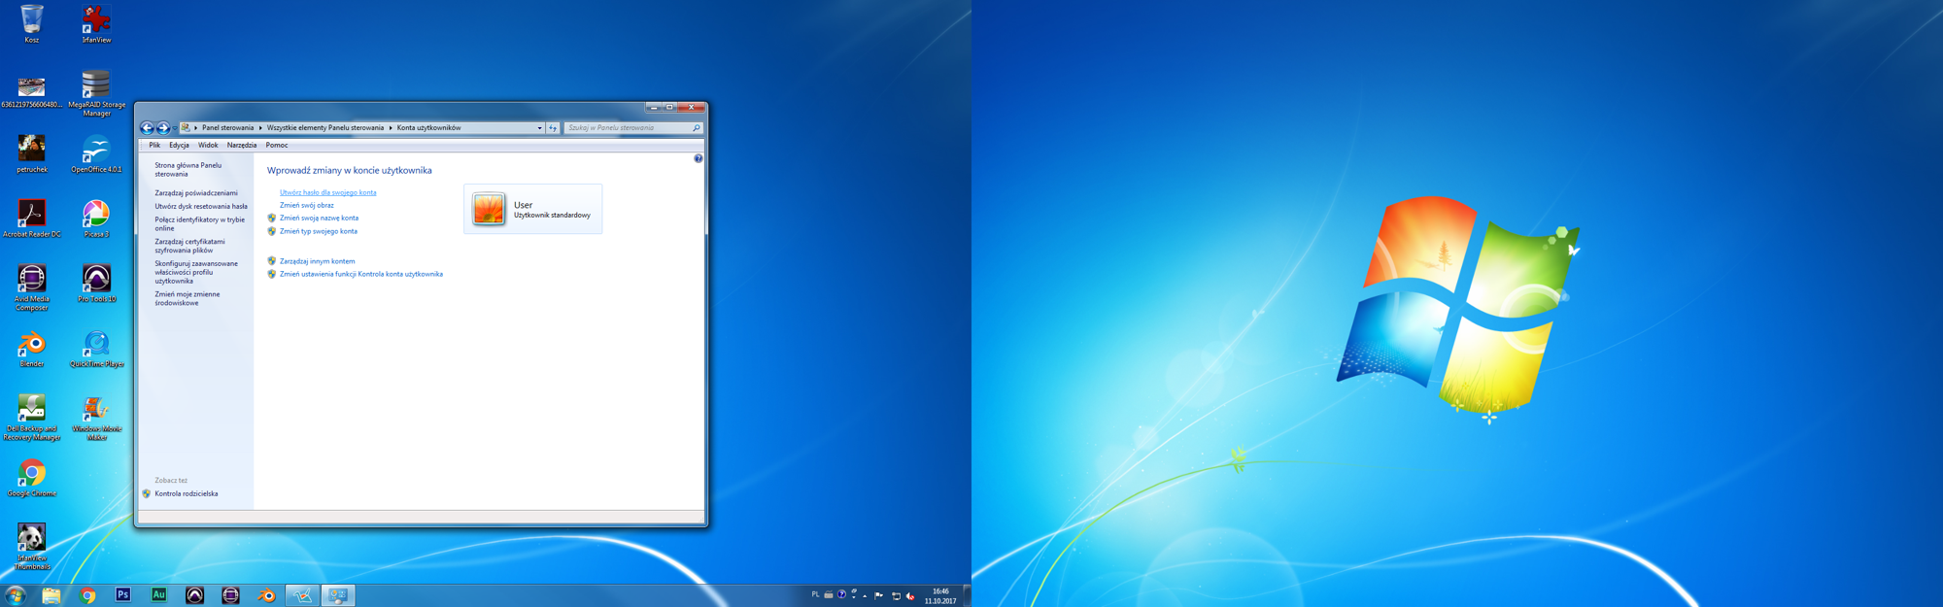Click the User account flower picture
The width and height of the screenshot is (1943, 607).
489,209
